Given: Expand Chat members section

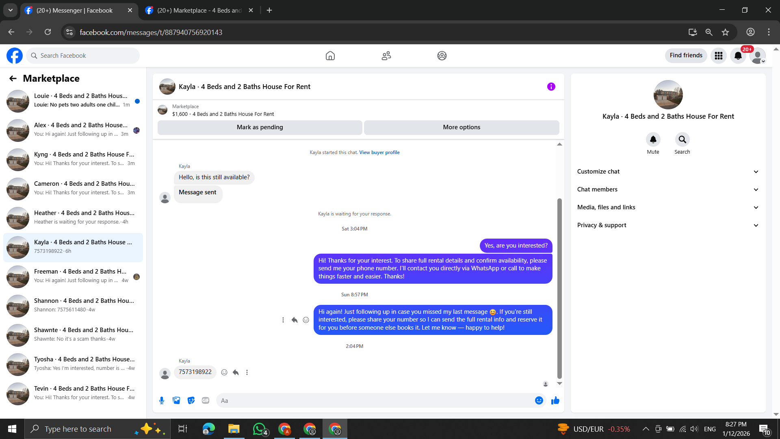Looking at the screenshot, I should (x=668, y=189).
